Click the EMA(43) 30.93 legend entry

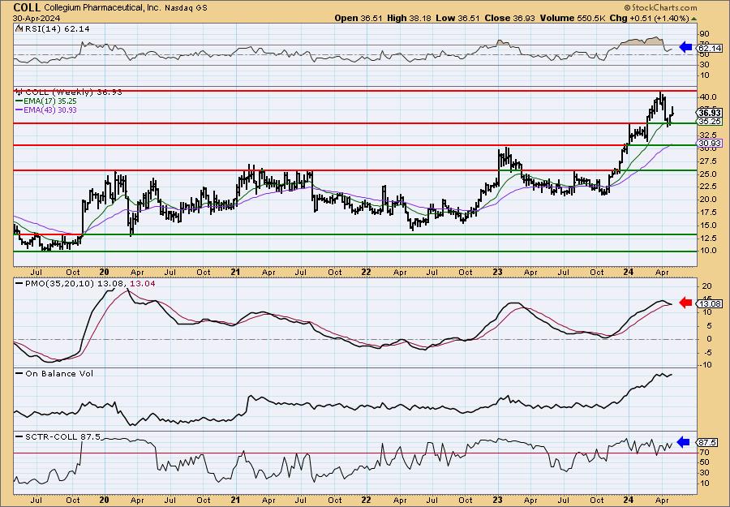(51, 110)
